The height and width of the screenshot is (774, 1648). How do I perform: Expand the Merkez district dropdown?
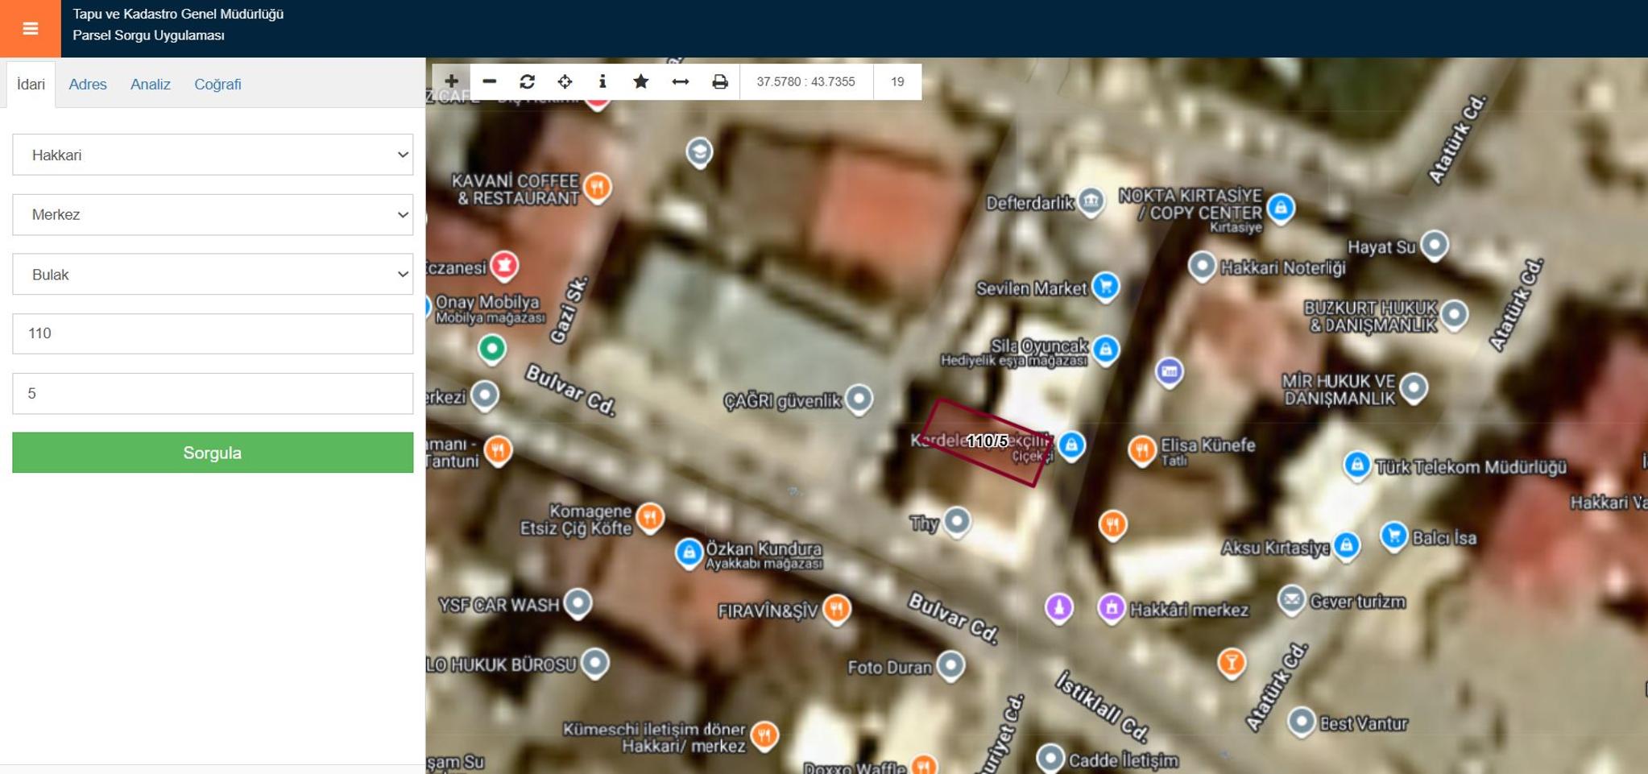pyautogui.click(x=213, y=214)
